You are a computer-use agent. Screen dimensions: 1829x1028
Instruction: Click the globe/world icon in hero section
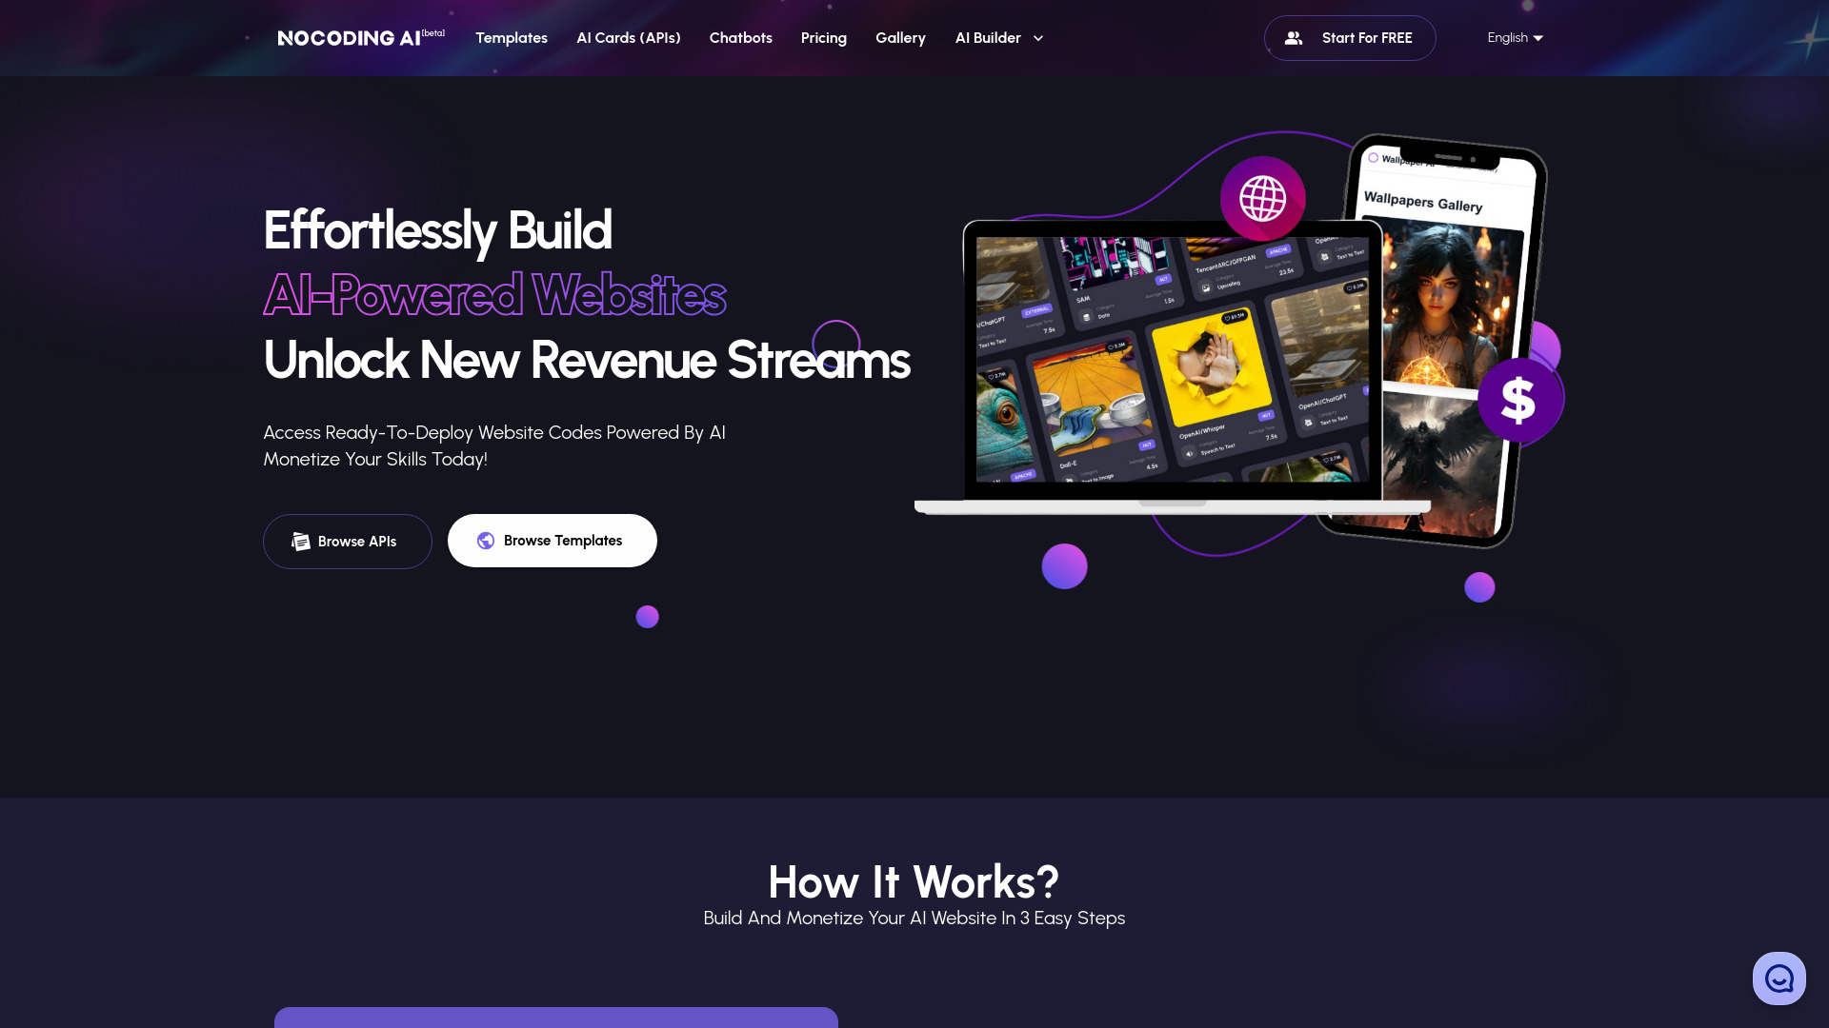[x=1261, y=198]
